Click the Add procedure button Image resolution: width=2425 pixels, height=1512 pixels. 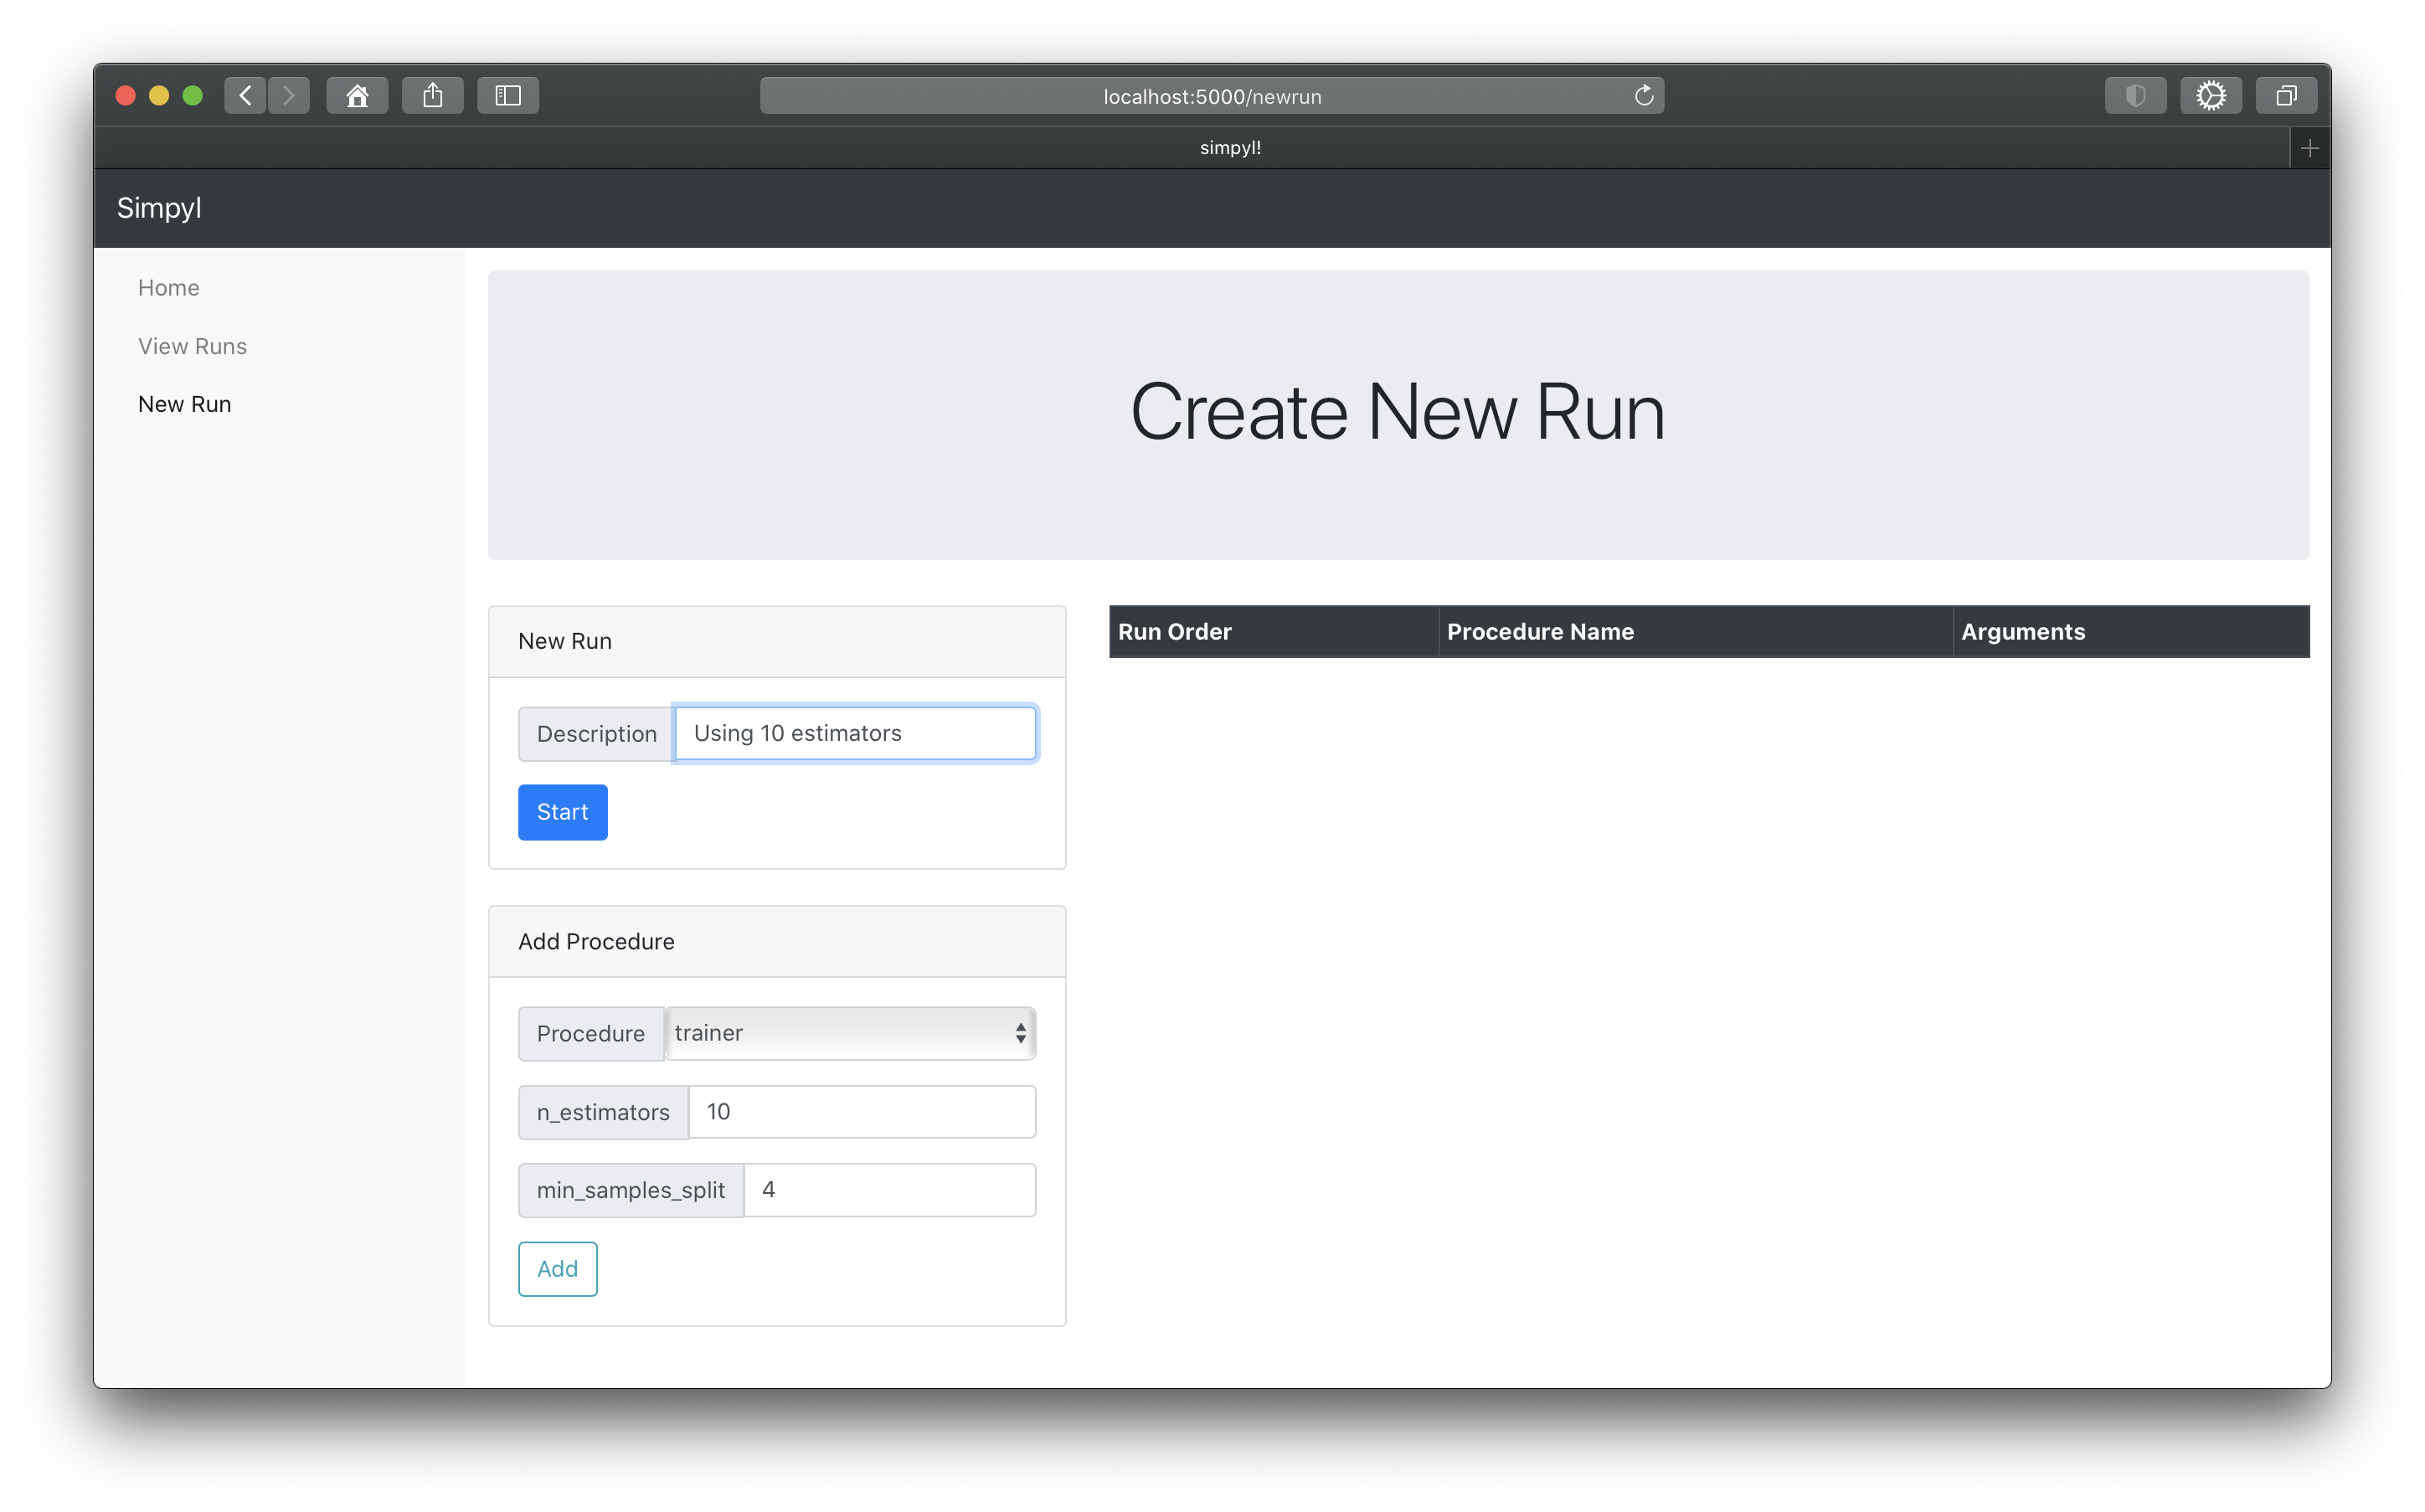(558, 1269)
